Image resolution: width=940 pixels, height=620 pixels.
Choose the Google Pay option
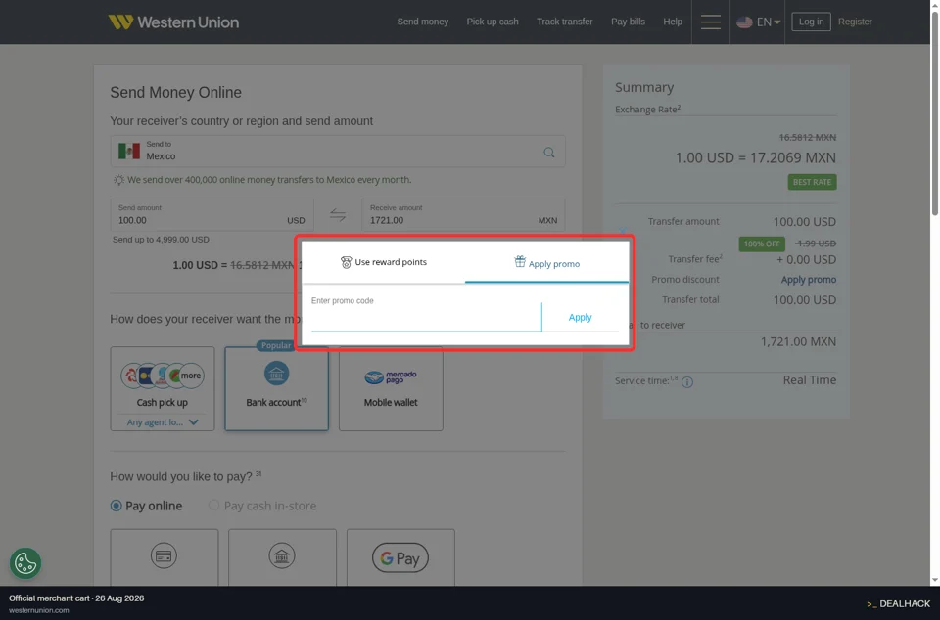point(400,557)
